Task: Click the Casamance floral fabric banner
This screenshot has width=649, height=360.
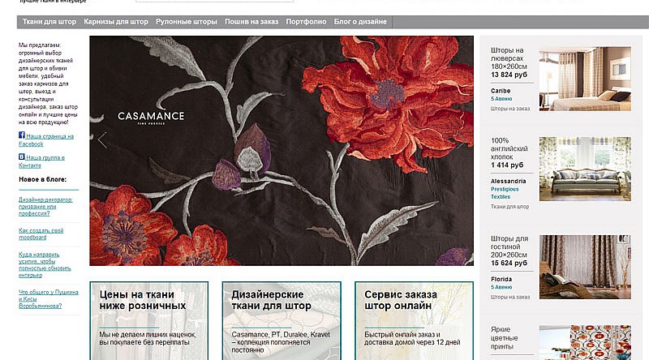Action: pyautogui.click(x=282, y=151)
